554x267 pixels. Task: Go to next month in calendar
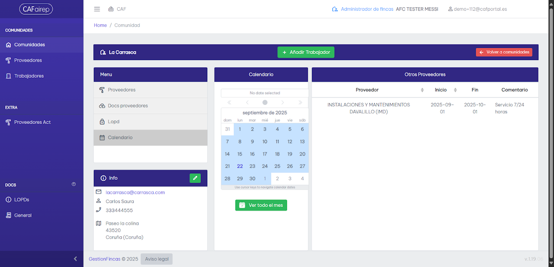click(x=283, y=102)
